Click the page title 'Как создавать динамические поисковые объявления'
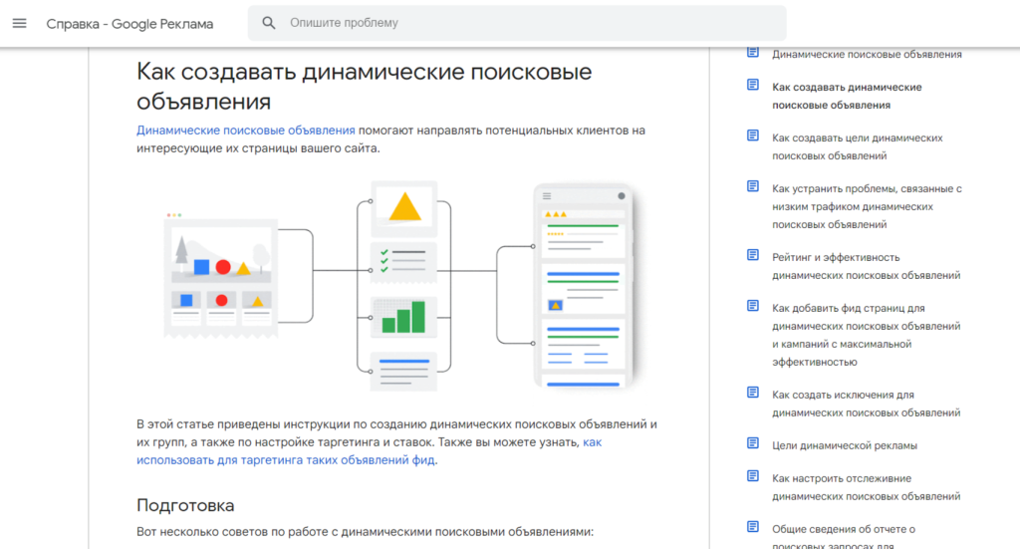Viewport: 1020px width, 549px height. 365,86
